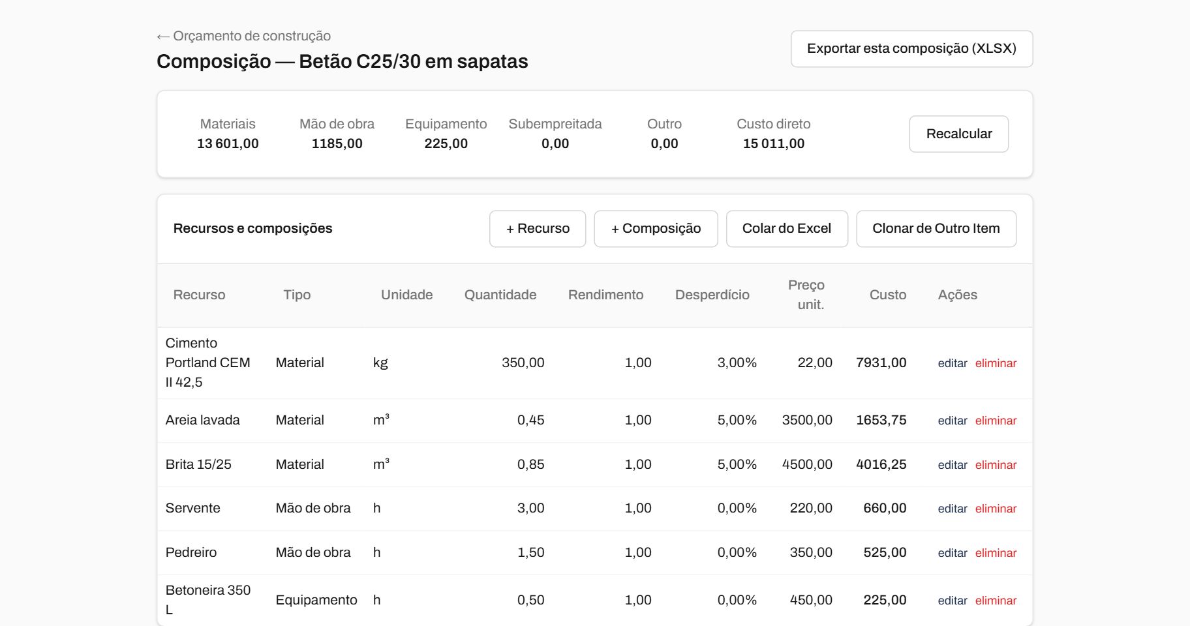1190x626 pixels.
Task: Click the Desperdício column header
Action: (712, 295)
